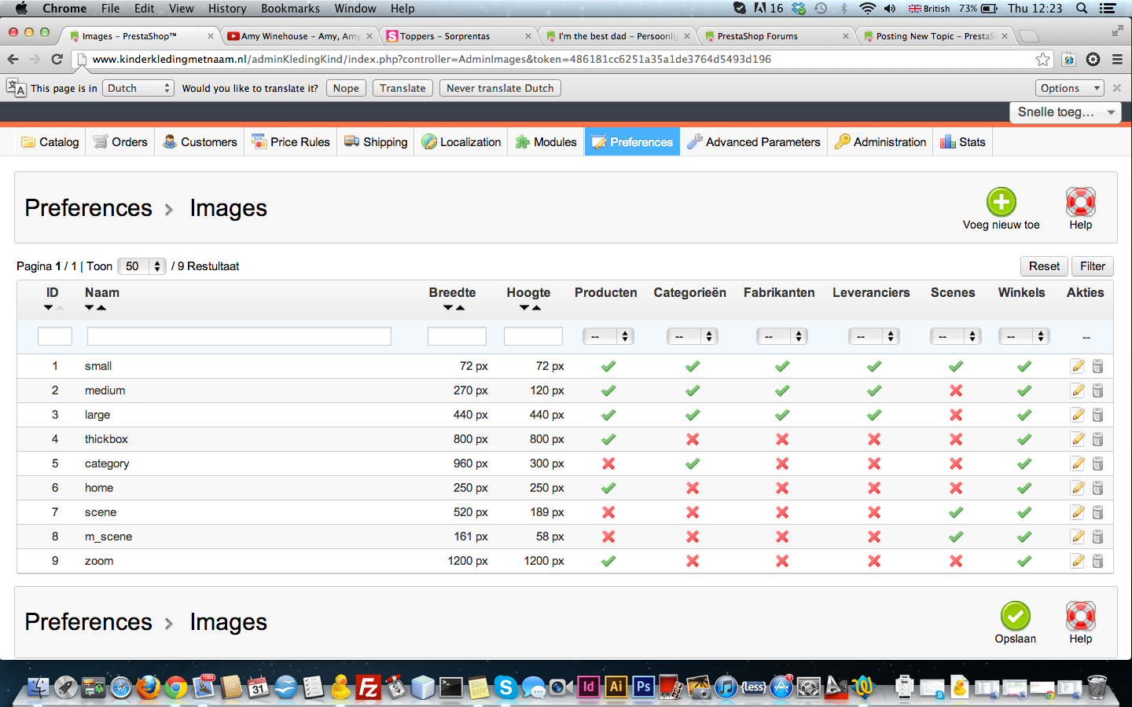
Task: Focus the ID filter text field
Action: click(55, 336)
